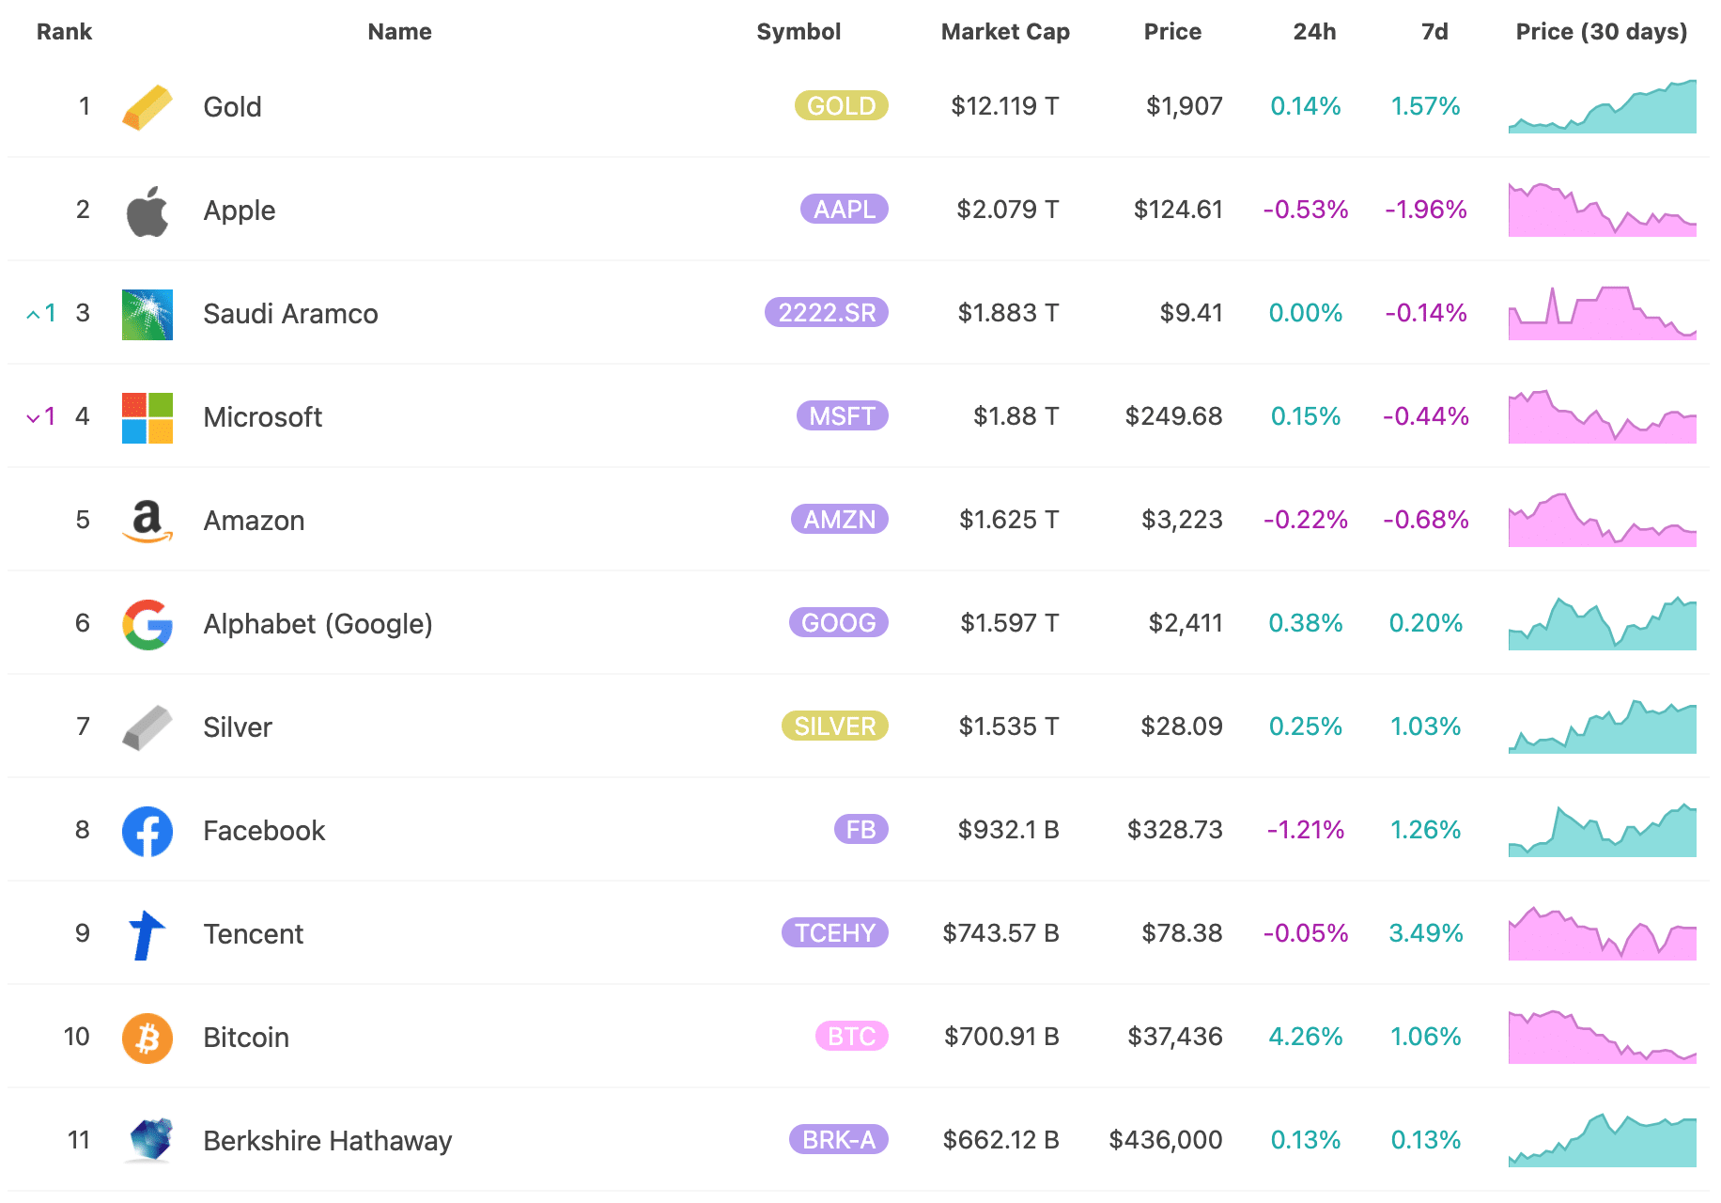The width and height of the screenshot is (1721, 1203).
Task: Click the rank-up arrow beside Saudi Aramco
Action: point(34,314)
